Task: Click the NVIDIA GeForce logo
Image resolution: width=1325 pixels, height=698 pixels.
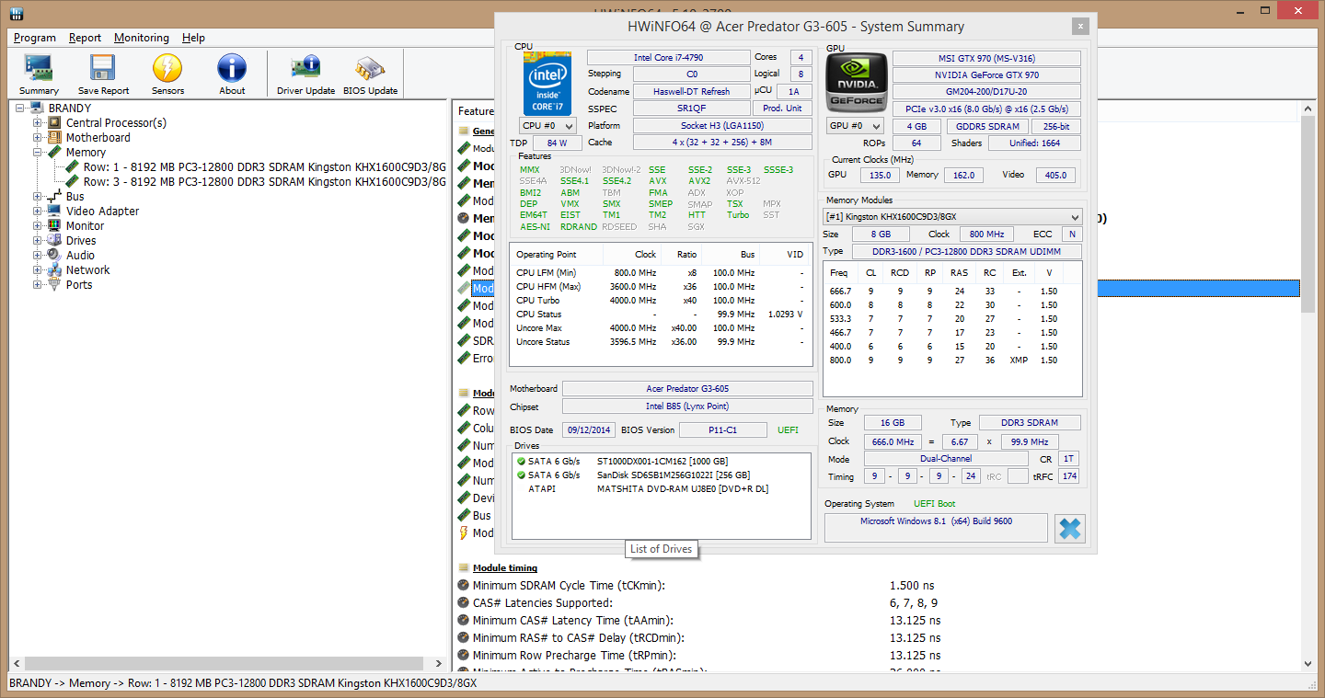Action: coord(856,83)
